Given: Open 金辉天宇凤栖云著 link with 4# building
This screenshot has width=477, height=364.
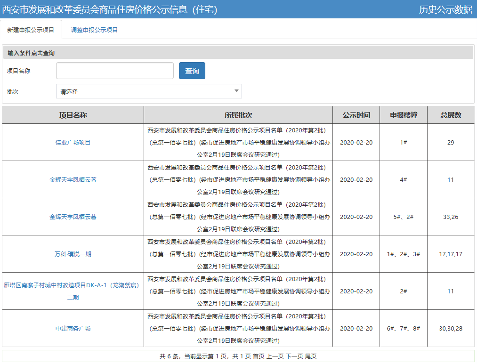Looking at the screenshot, I should tap(73, 180).
